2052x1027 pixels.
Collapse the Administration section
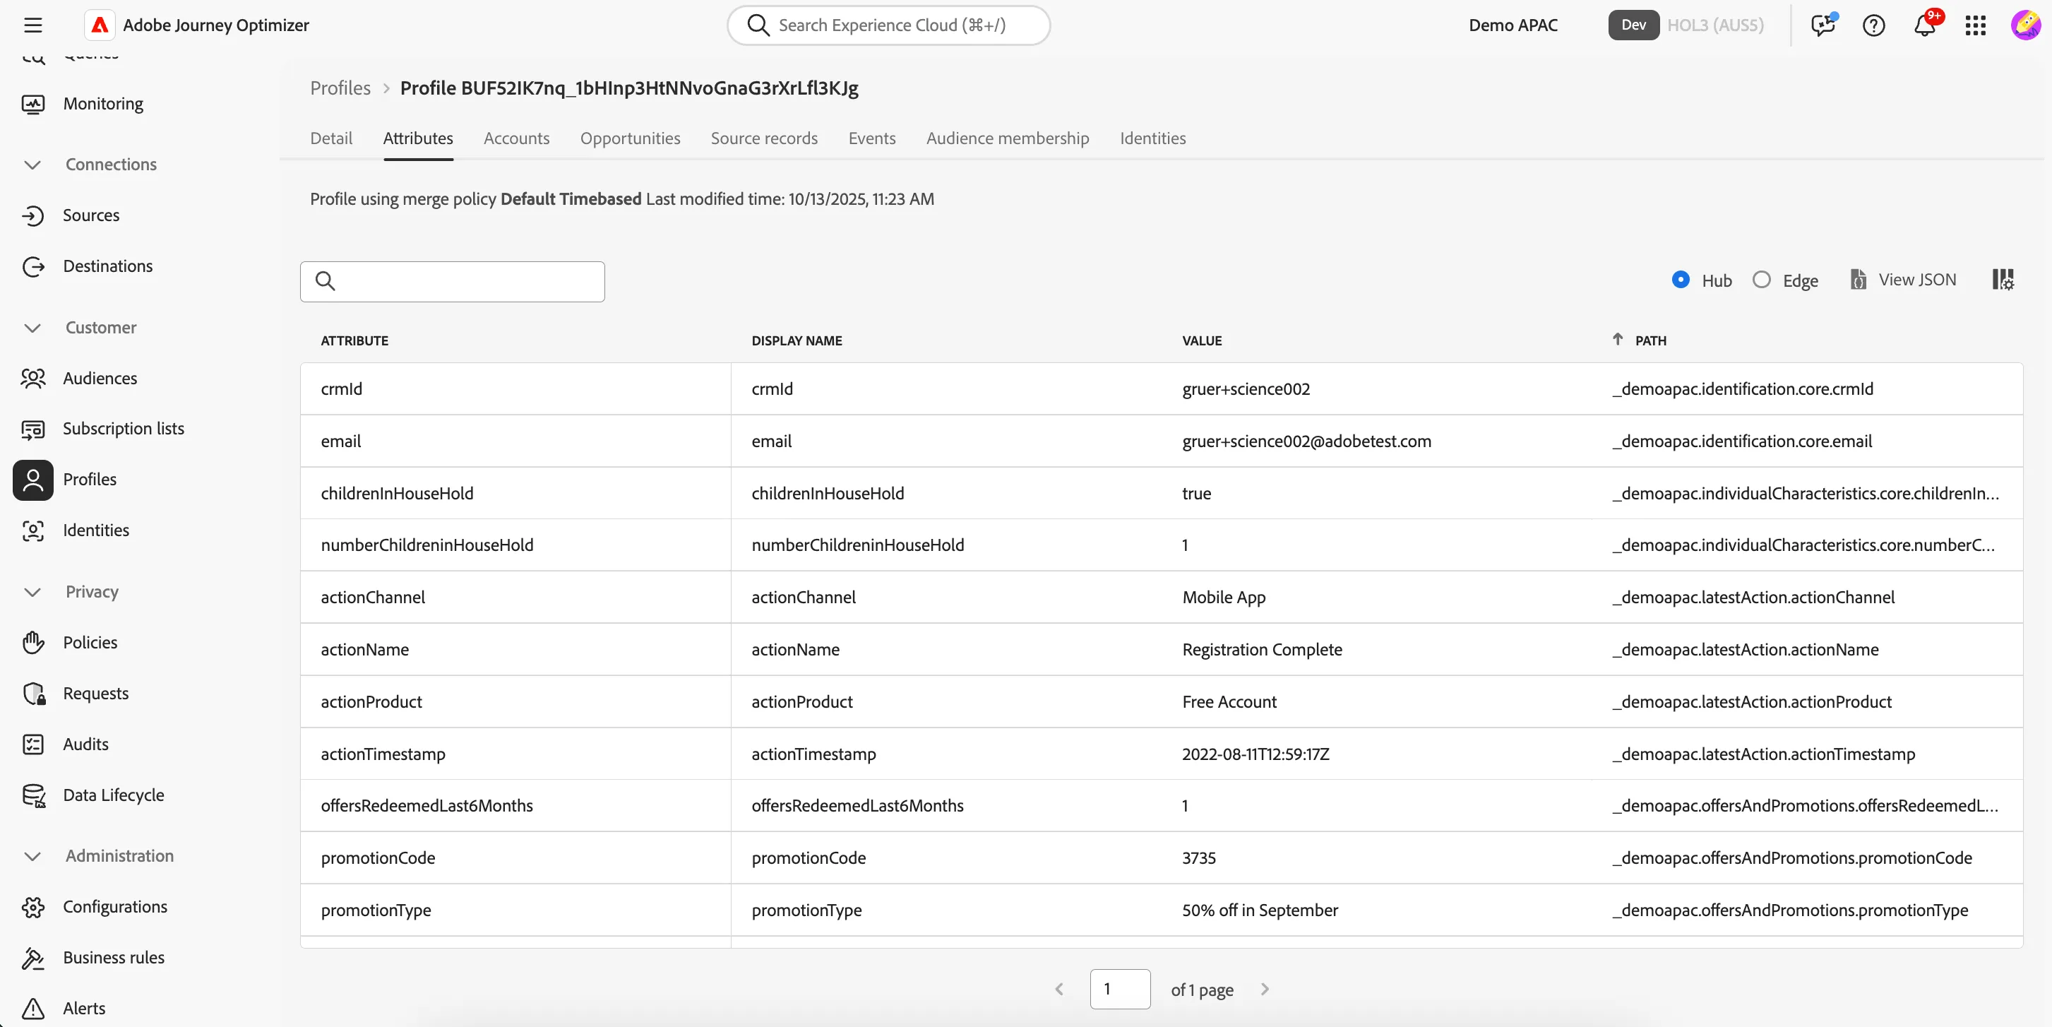pos(32,857)
